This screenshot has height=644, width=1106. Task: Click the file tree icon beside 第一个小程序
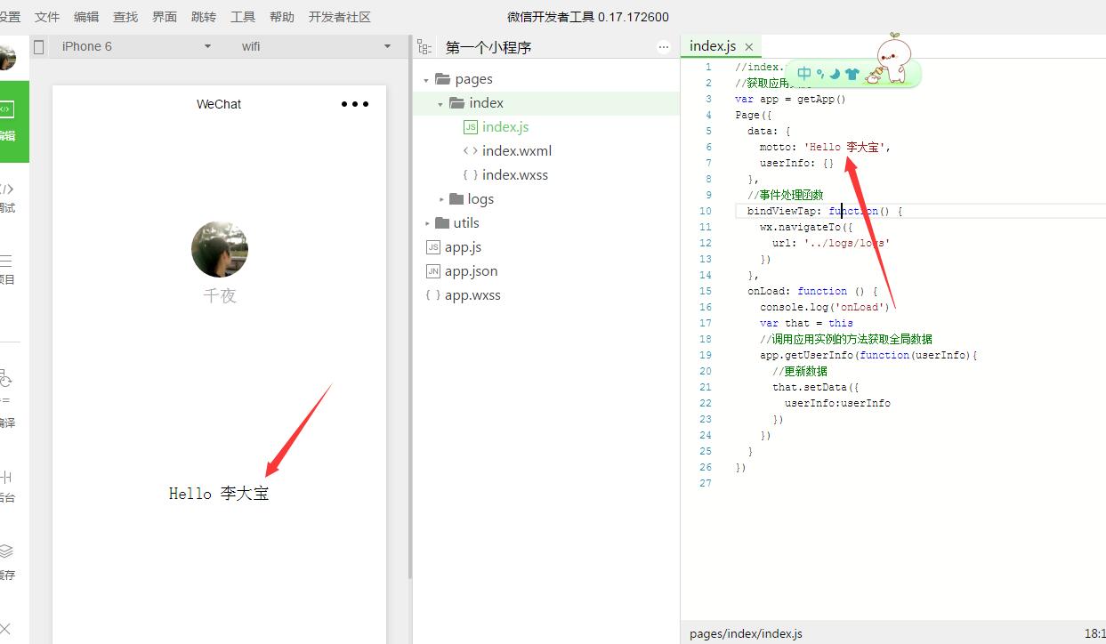point(424,48)
